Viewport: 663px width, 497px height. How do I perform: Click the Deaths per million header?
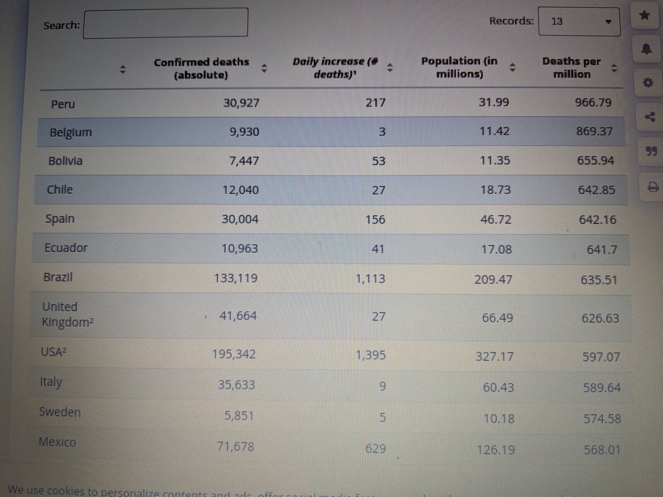point(571,68)
